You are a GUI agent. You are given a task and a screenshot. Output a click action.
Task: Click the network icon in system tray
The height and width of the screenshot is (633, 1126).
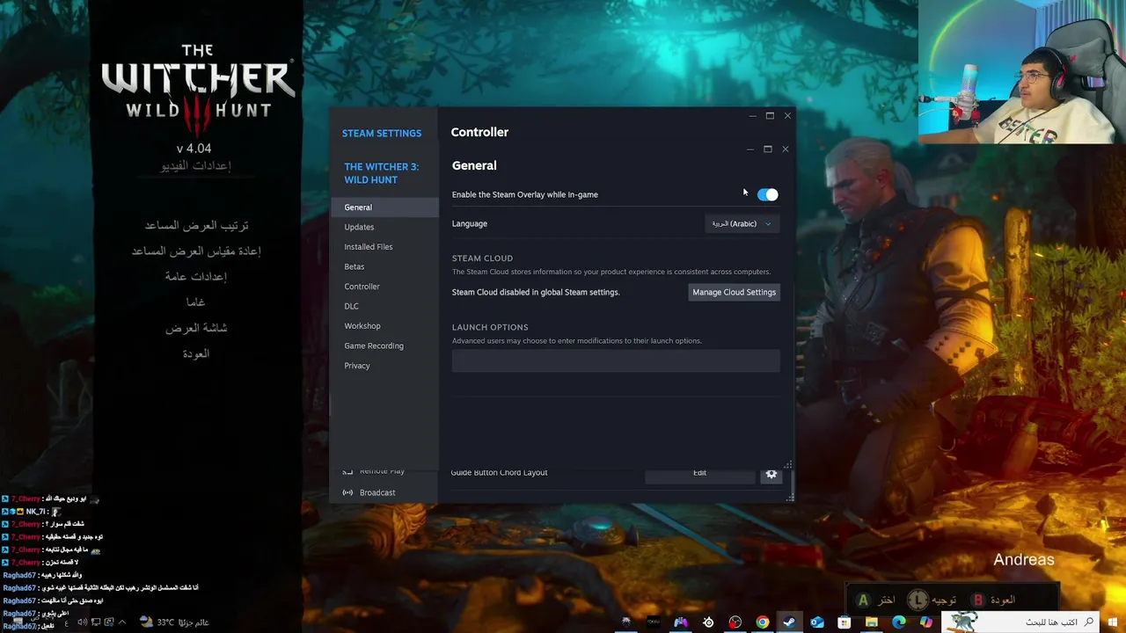(96, 622)
